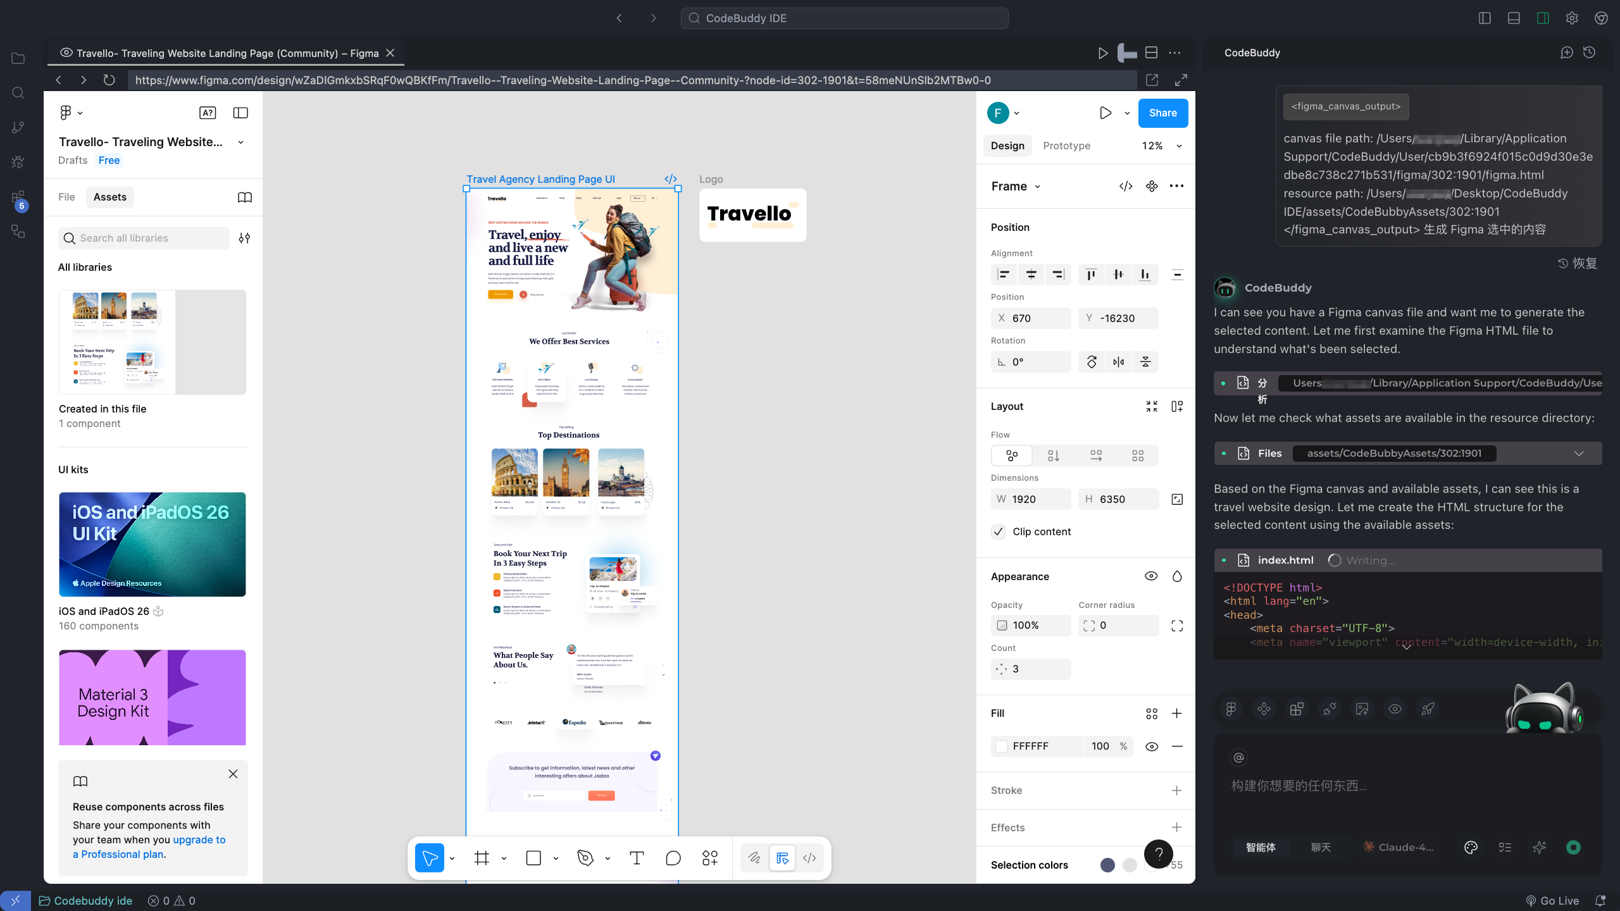Click the Dev Mode code icon beside Frame
1620x911 pixels.
click(1126, 186)
